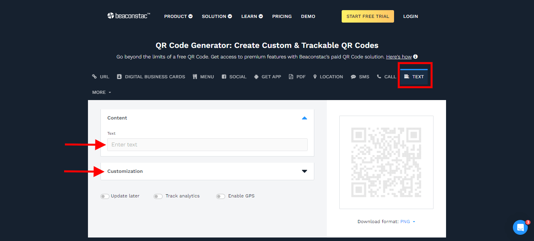Enable GPS tracking
Viewport: 534px width, 241px height.
pyautogui.click(x=220, y=196)
